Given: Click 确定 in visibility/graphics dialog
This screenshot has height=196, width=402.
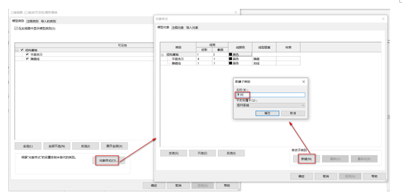Looking at the screenshot, I should (154, 186).
